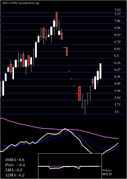Click the 5.82 price axis label
Image resolution: width=127 pixels, height=179 pixels.
pyautogui.click(x=117, y=98)
